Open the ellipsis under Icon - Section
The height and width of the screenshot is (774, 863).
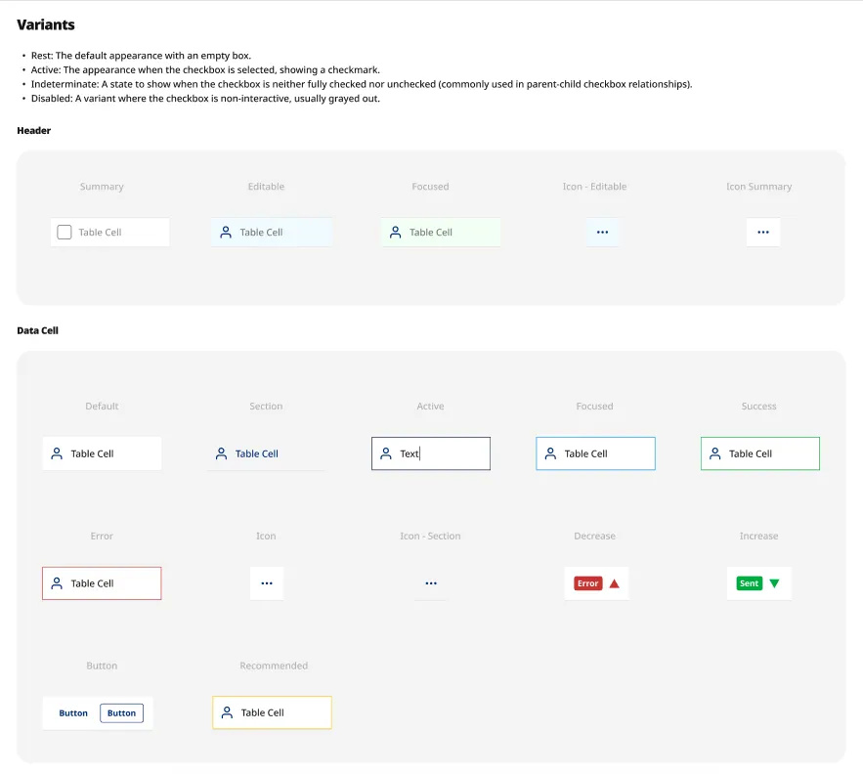click(431, 583)
